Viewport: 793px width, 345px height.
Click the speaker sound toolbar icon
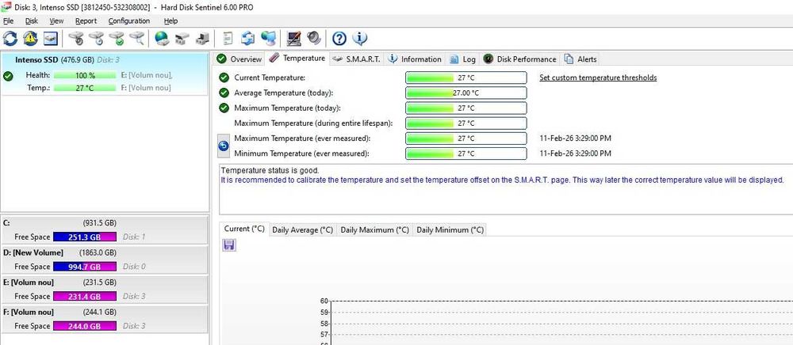[x=313, y=38]
